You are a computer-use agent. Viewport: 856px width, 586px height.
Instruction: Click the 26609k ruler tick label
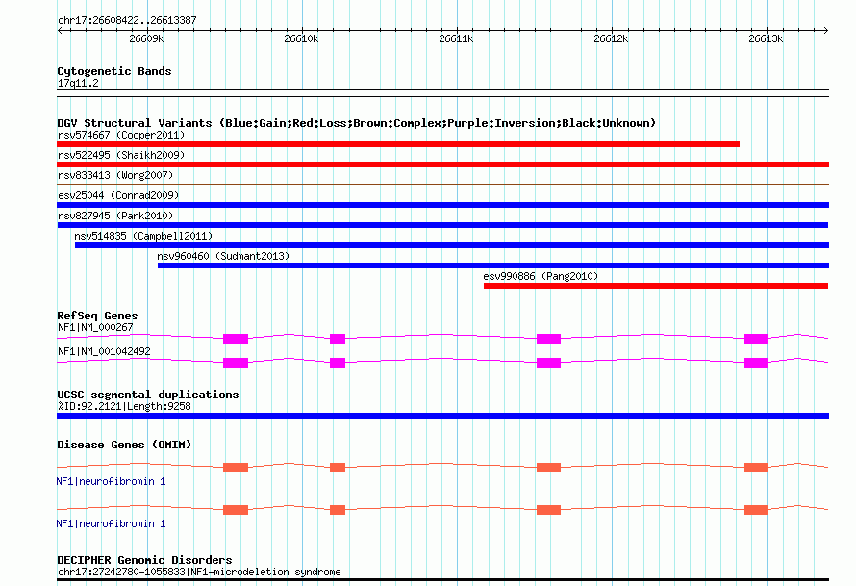pyautogui.click(x=146, y=38)
